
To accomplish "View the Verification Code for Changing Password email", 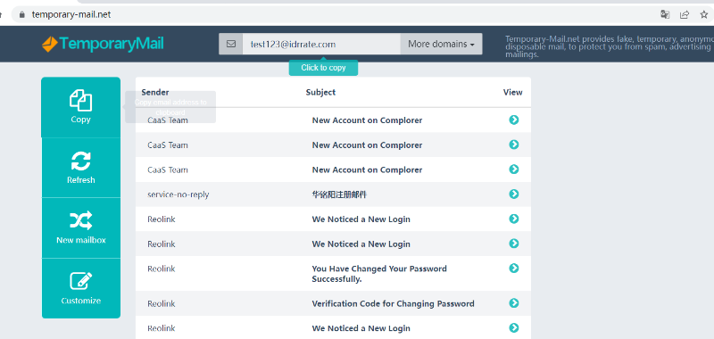I will pyautogui.click(x=514, y=303).
